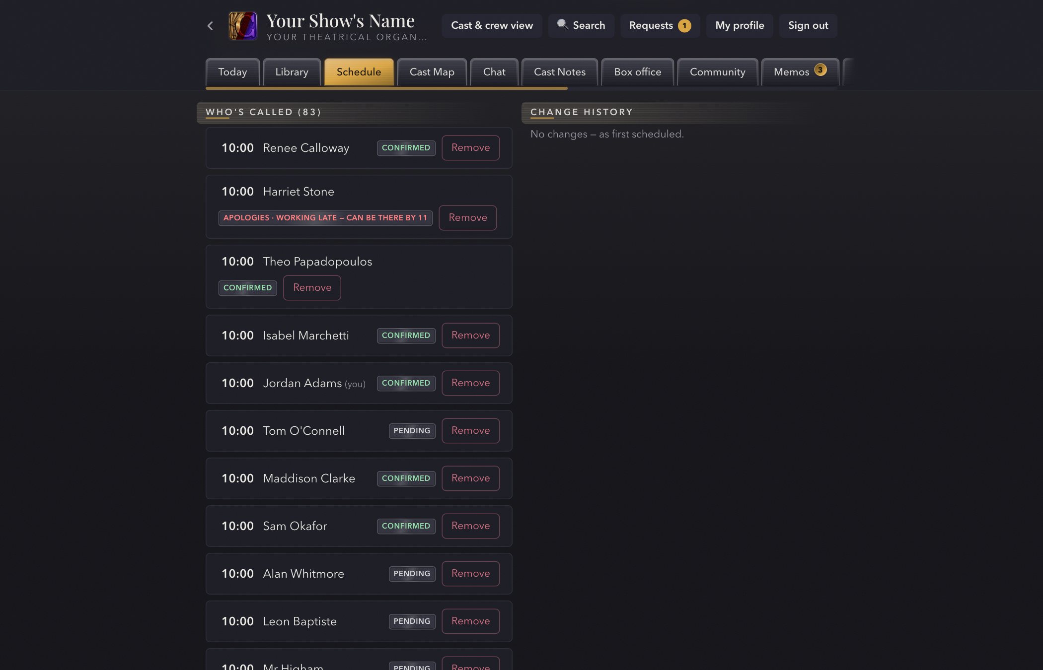This screenshot has width=1043, height=670.
Task: Open the show logo thumbnail
Action: (242, 26)
